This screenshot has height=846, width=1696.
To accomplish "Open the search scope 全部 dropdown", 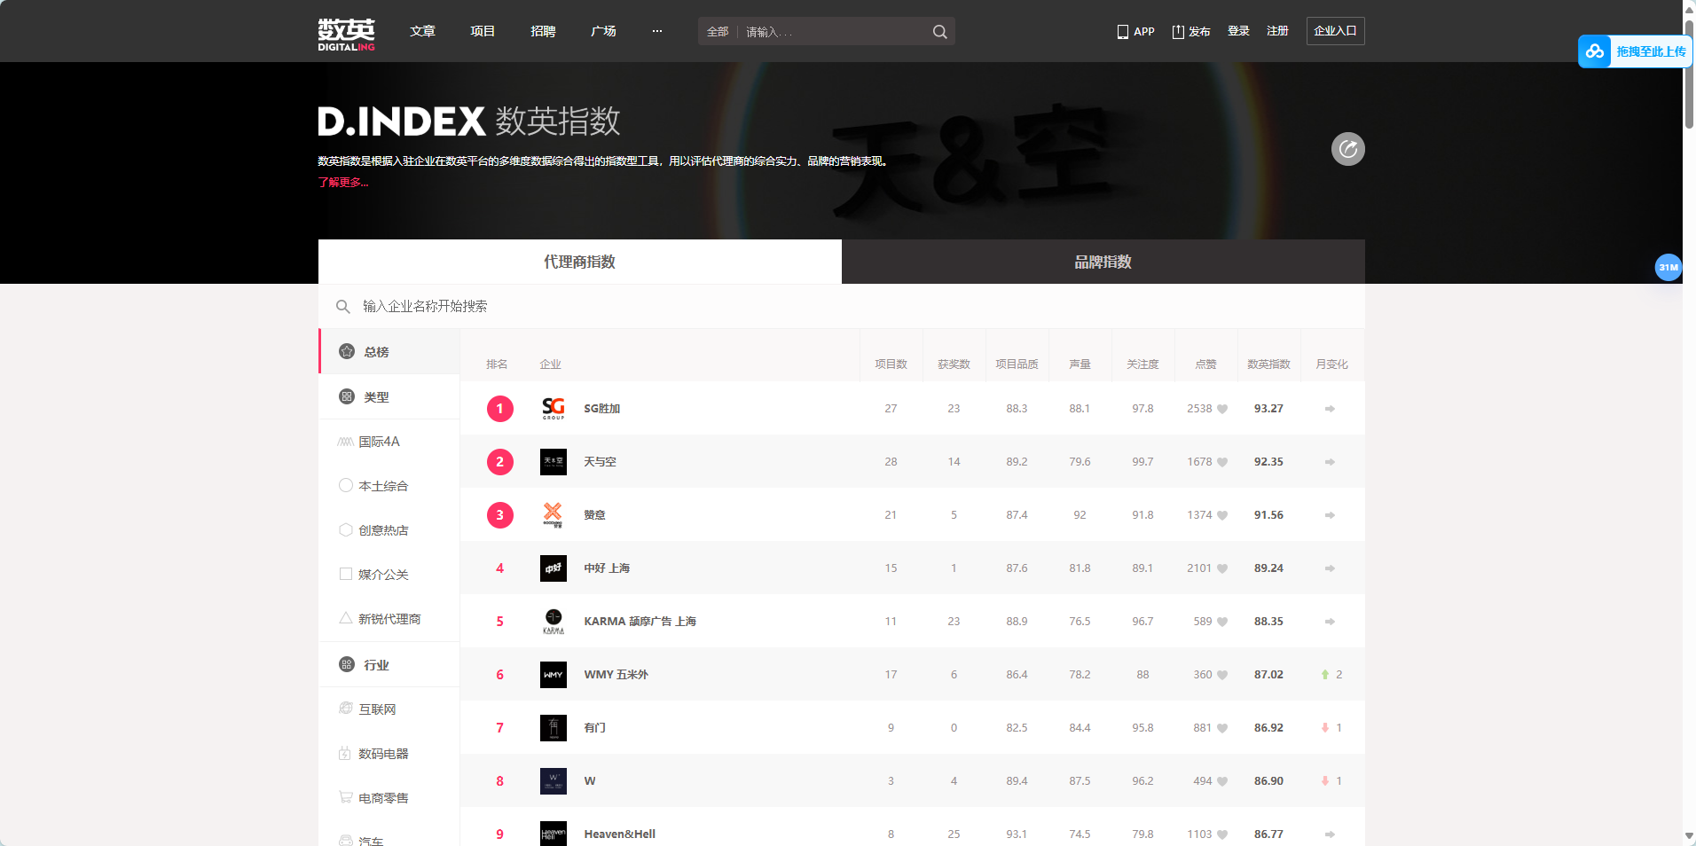I will click(x=718, y=32).
